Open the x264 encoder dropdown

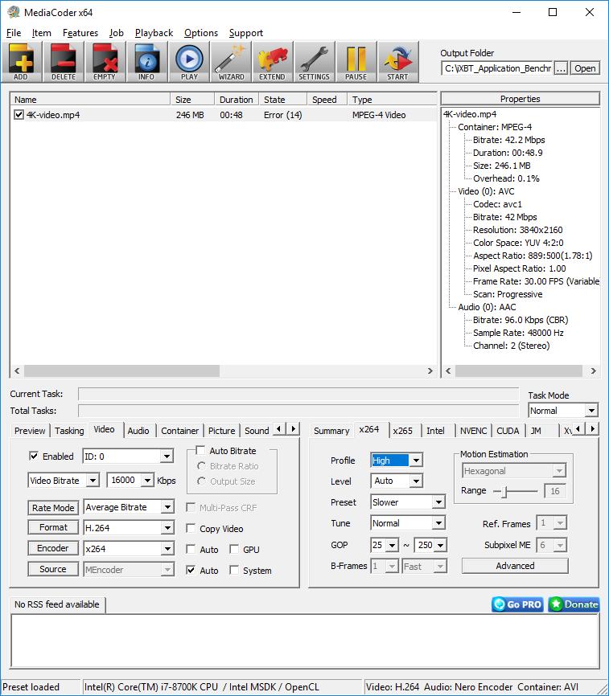coord(129,549)
